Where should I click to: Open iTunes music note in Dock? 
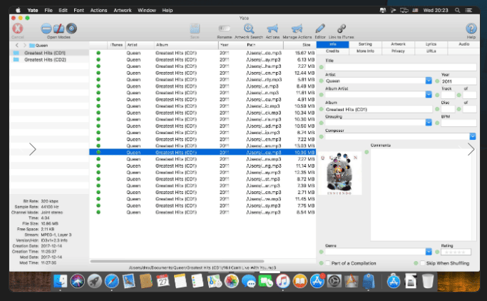[282, 282]
